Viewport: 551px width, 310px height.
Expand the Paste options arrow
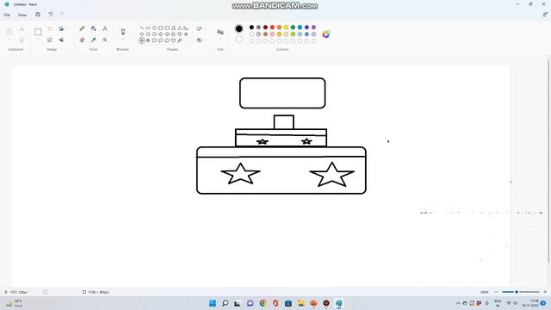click(x=9, y=40)
